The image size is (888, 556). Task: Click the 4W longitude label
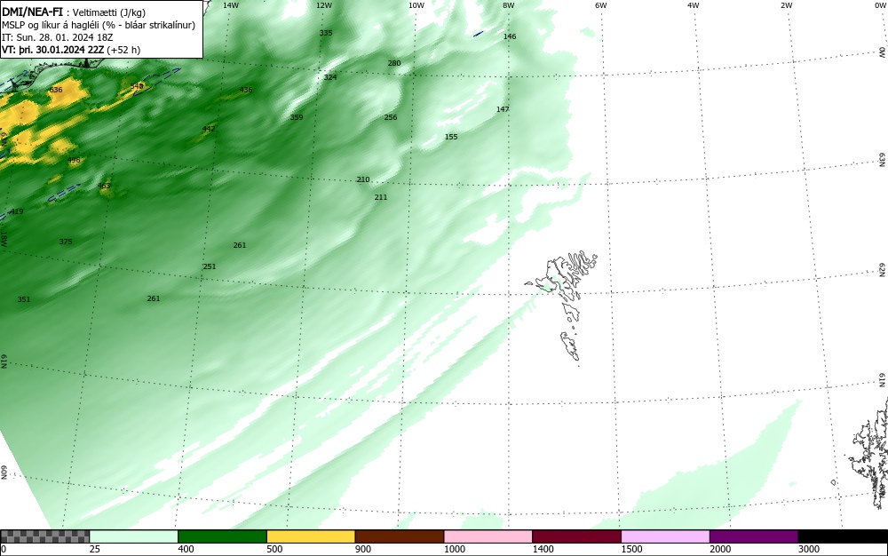[x=694, y=5]
